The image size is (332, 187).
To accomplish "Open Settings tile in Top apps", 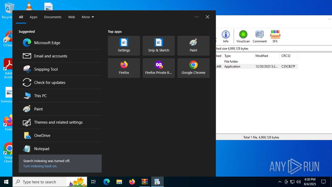I will [x=124, y=46].
